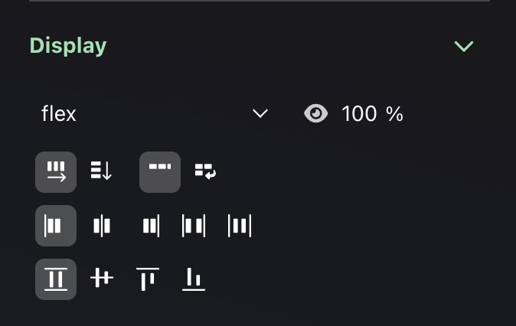Image resolution: width=516 pixels, height=326 pixels.
Task: Click the arrow beside flex
Action: pos(260,114)
